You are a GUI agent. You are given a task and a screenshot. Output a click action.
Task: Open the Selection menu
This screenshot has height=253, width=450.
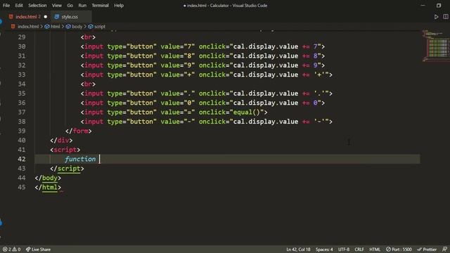(x=37, y=6)
